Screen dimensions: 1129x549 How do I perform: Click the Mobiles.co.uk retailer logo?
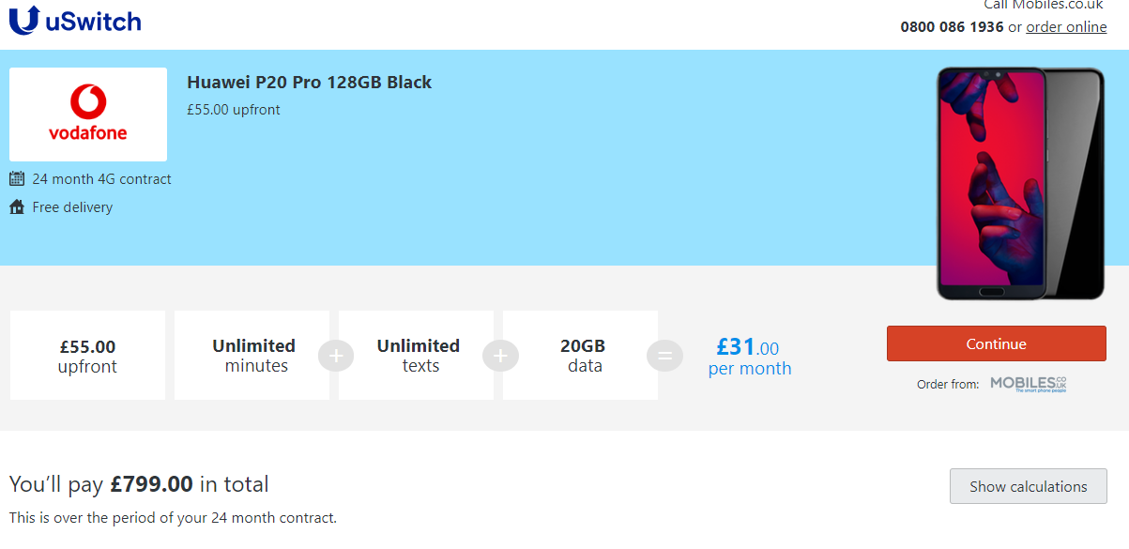click(1030, 384)
